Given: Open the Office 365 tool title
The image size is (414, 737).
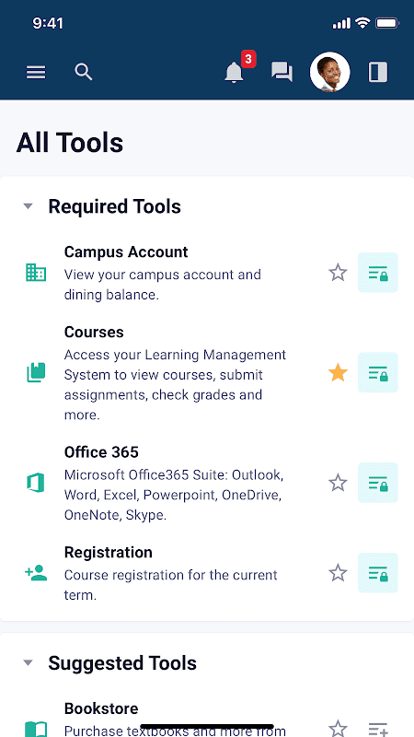Looking at the screenshot, I should (x=101, y=452).
